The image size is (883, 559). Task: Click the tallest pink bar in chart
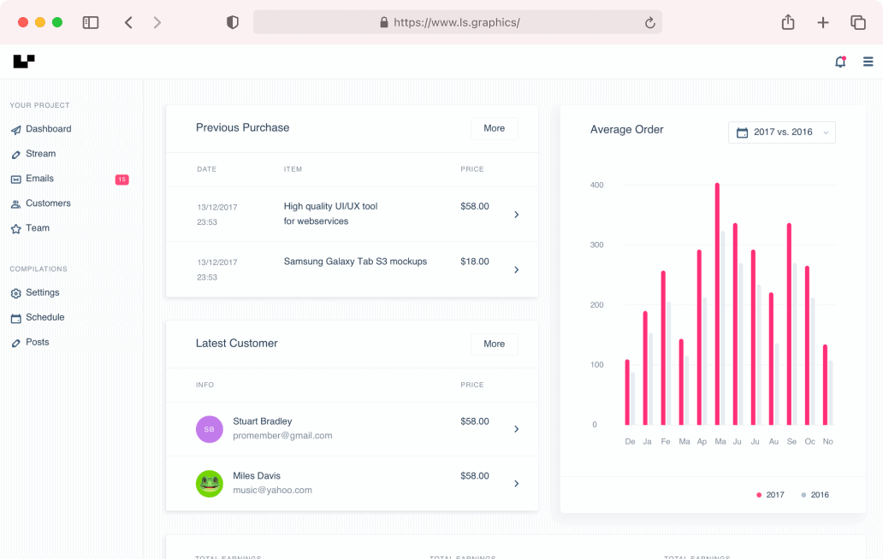pos(717,303)
